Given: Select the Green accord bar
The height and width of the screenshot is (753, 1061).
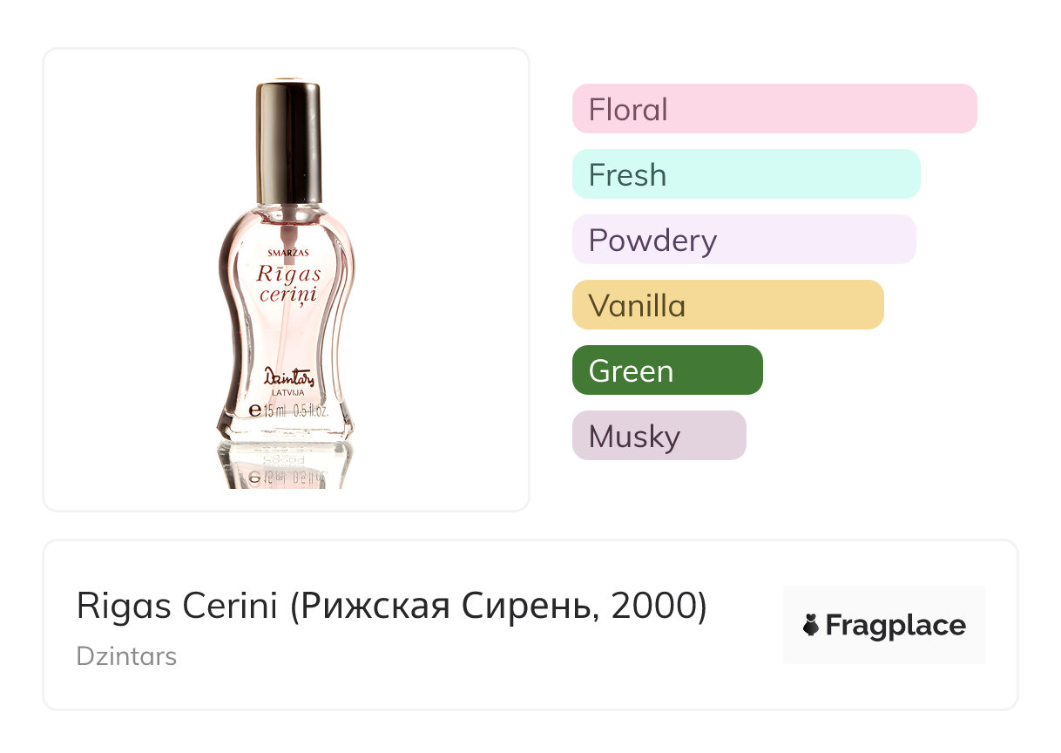Looking at the screenshot, I should (x=667, y=370).
